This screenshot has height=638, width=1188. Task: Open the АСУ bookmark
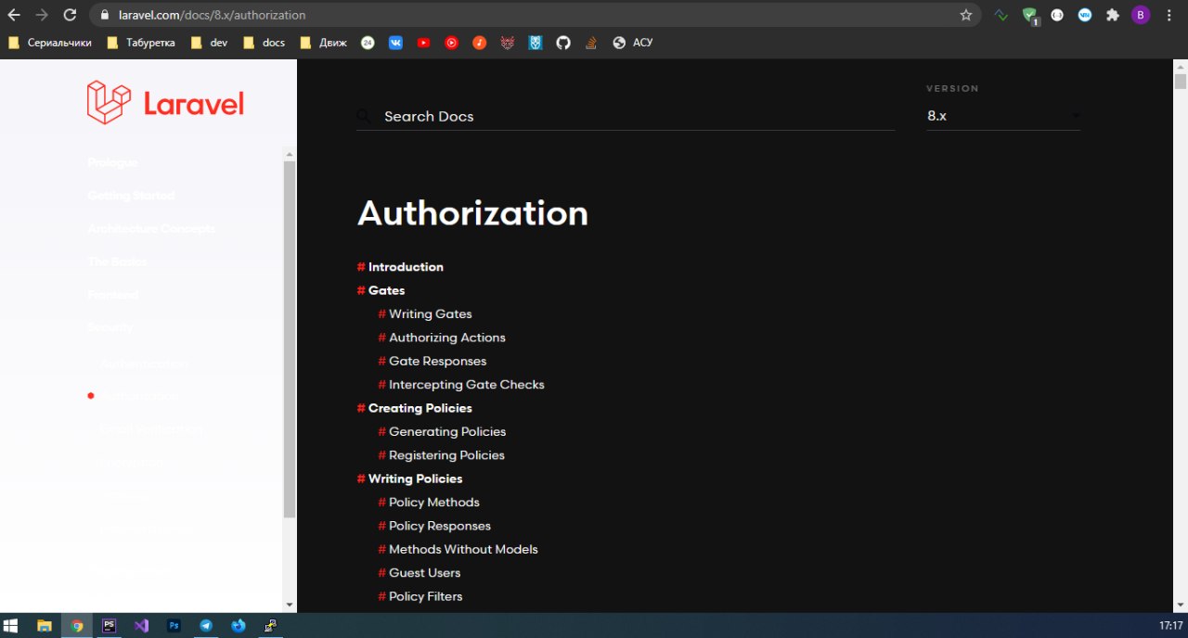633,43
